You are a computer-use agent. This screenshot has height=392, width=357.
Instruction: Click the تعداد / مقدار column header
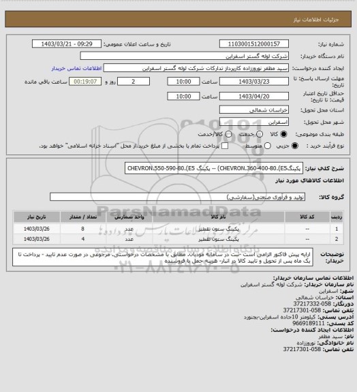point(83,216)
